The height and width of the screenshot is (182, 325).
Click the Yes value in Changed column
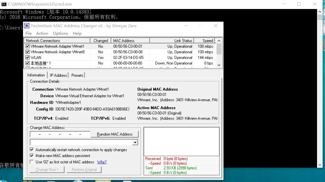[101, 57]
